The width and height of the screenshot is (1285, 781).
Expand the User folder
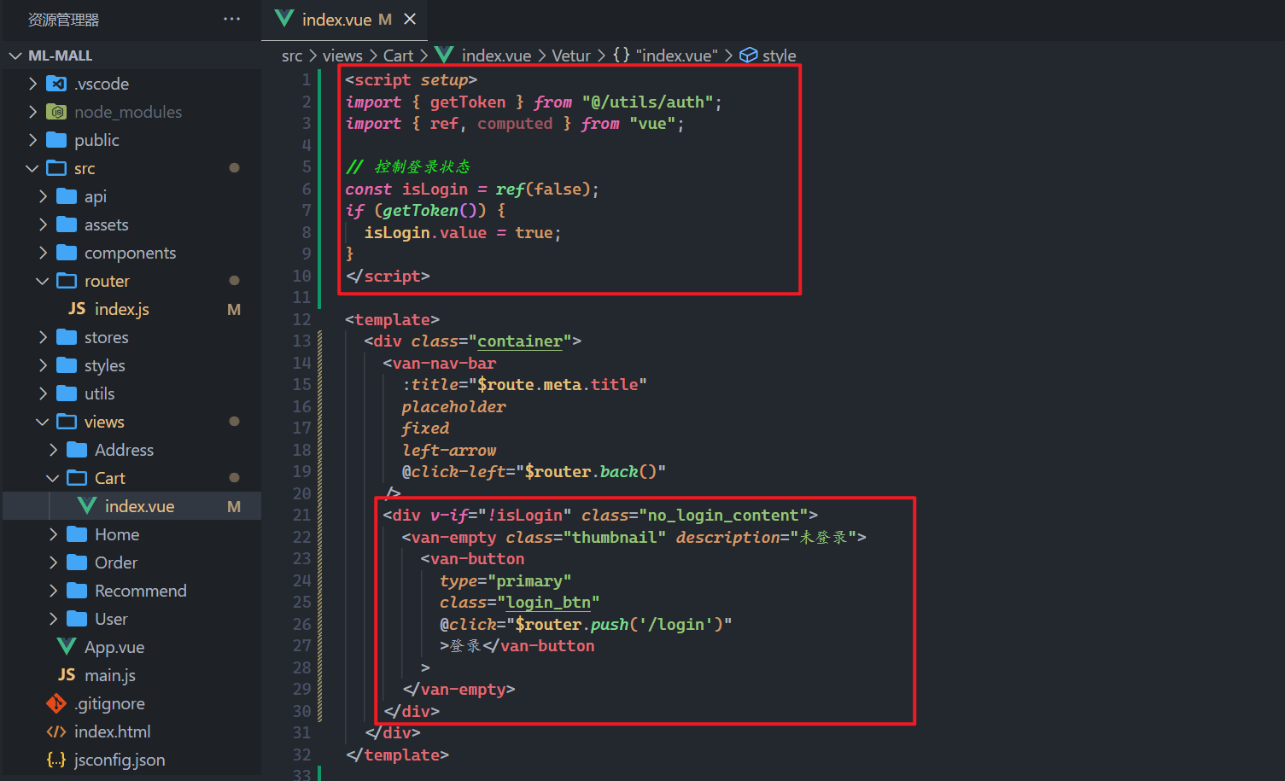[53, 619]
